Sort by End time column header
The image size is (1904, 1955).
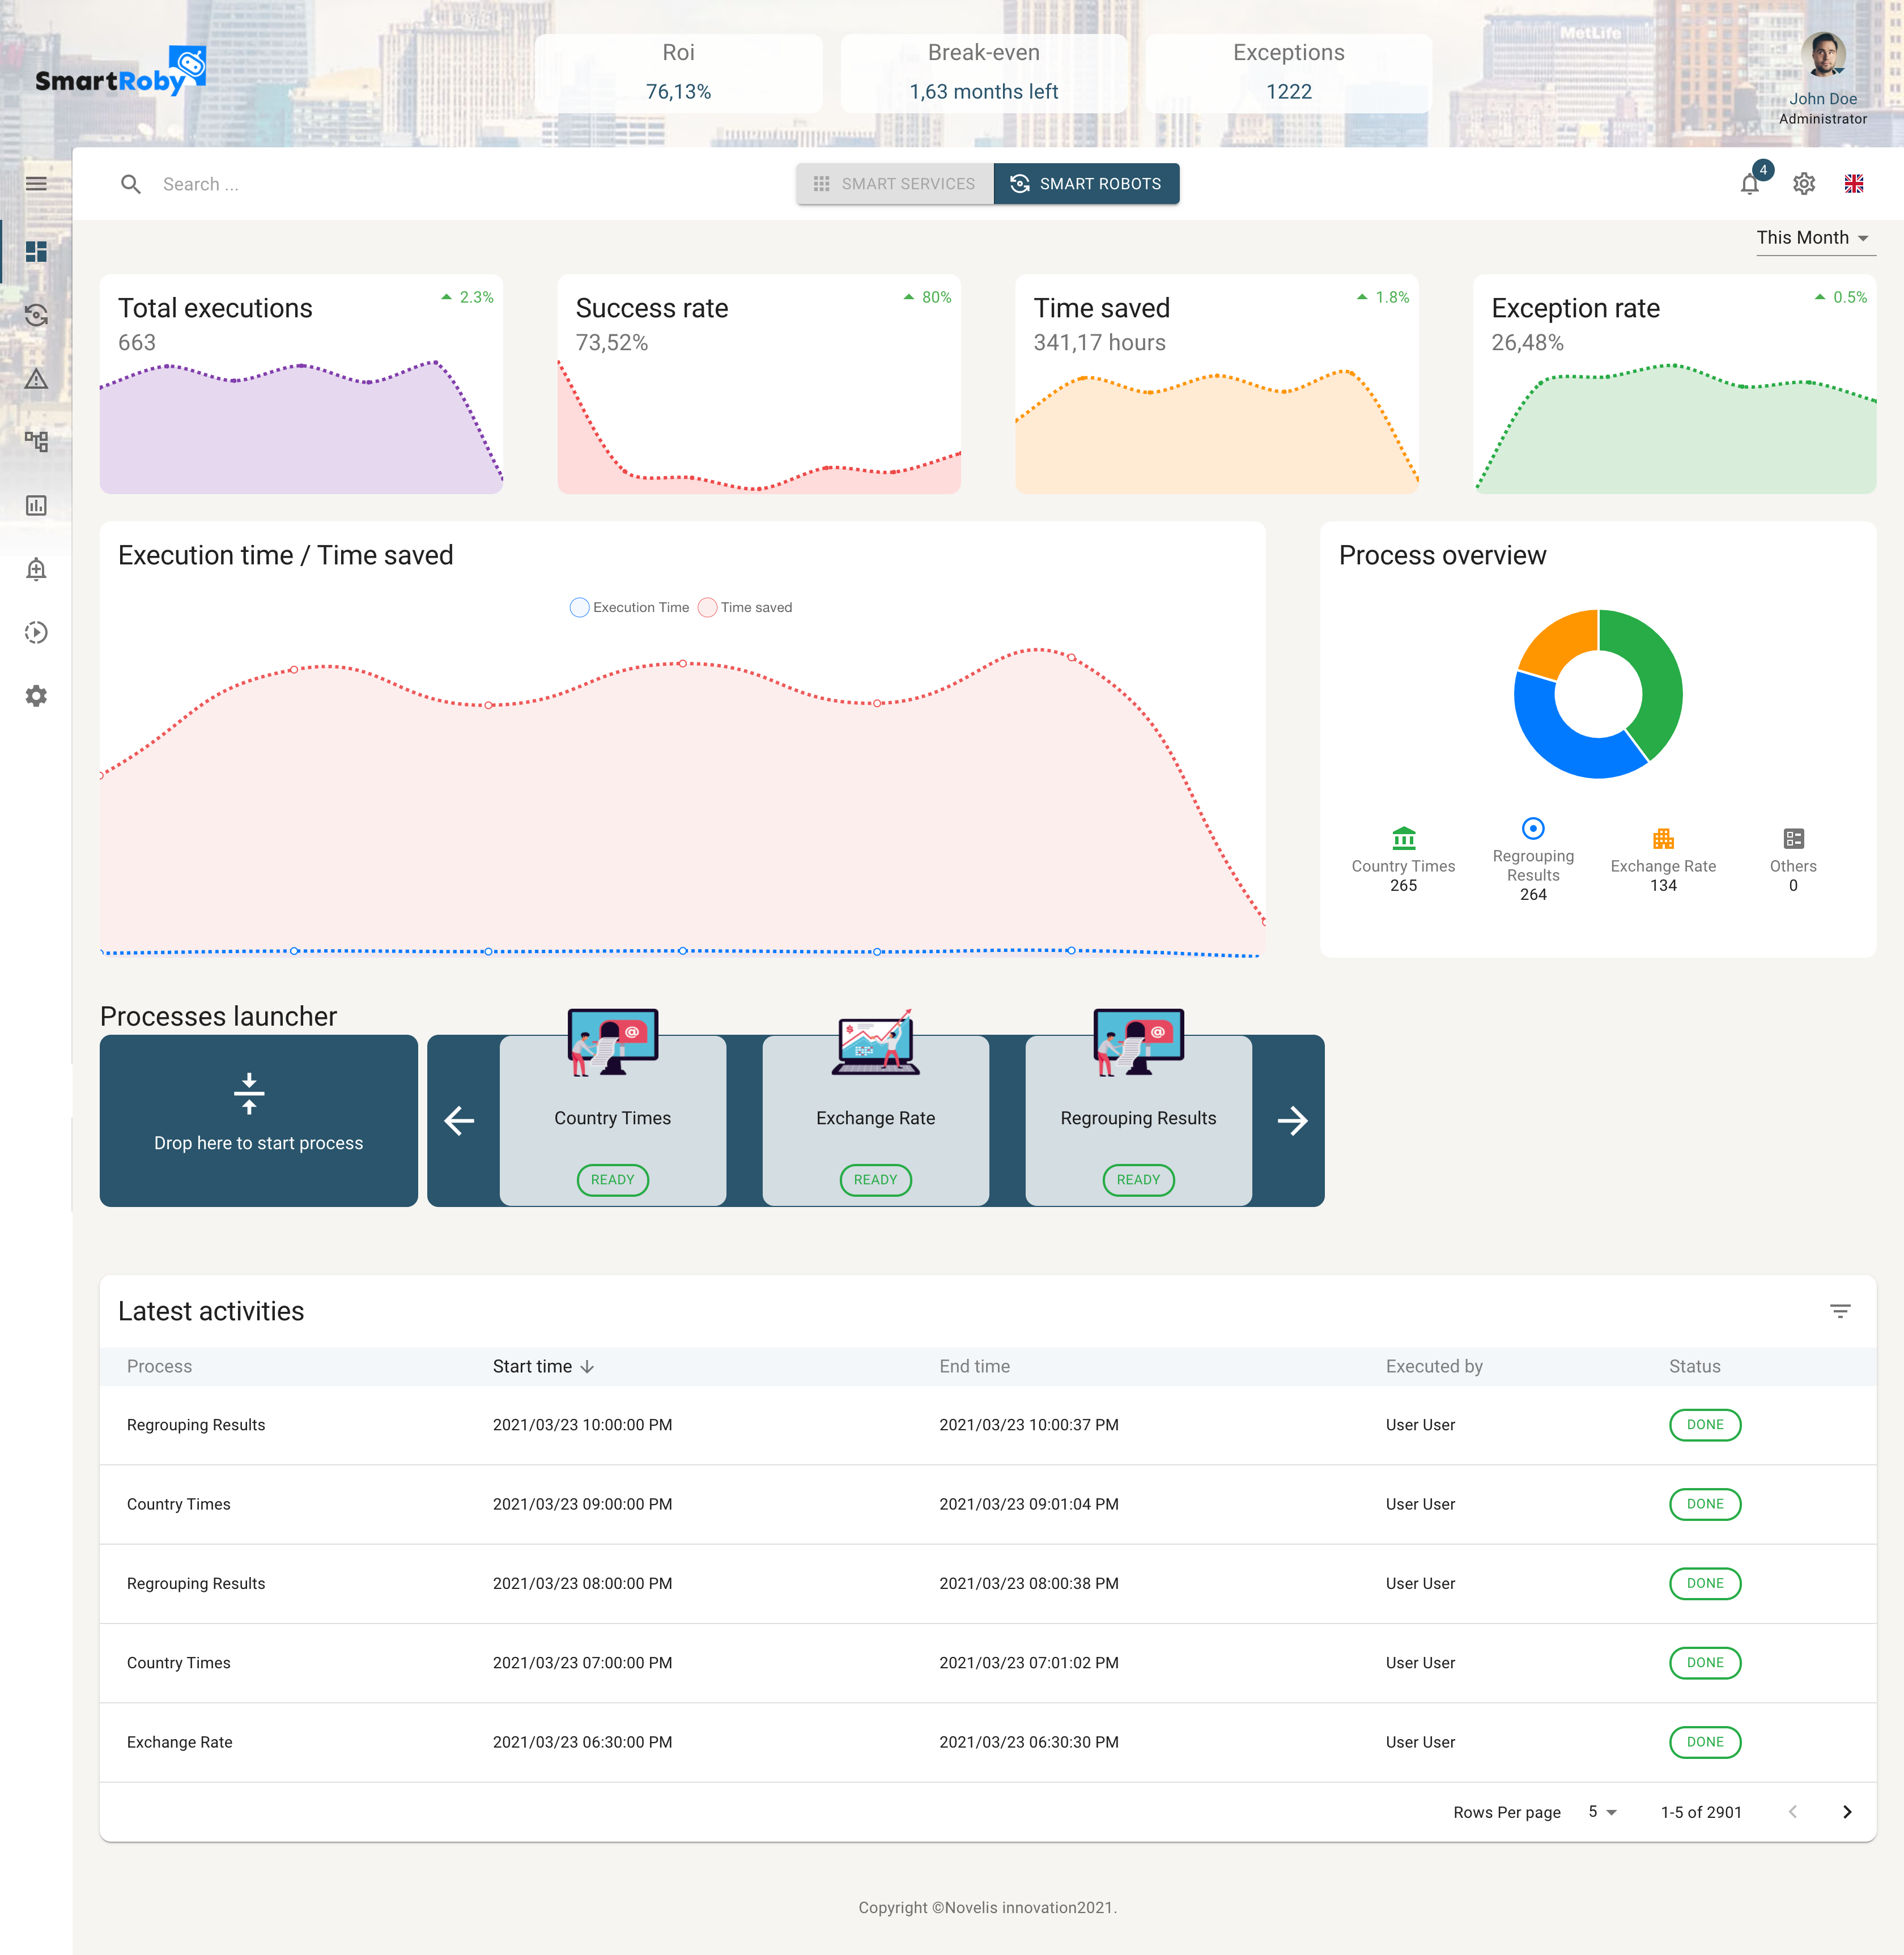974,1366
